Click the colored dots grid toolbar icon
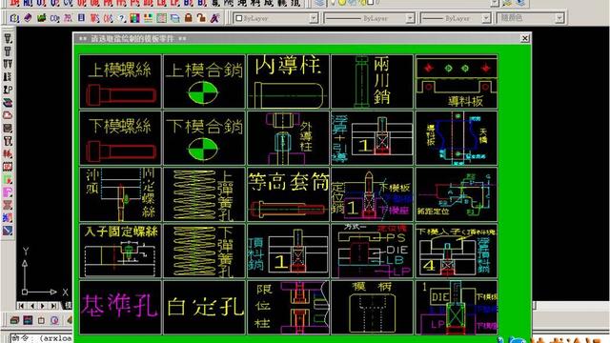The height and width of the screenshot is (343, 610). [x=149, y=18]
